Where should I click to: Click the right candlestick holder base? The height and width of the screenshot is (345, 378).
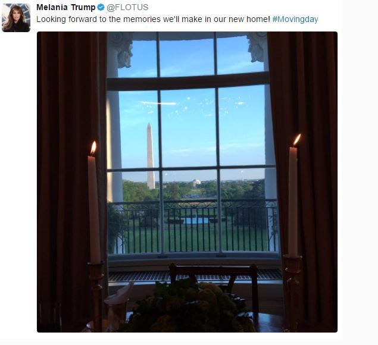(292, 293)
